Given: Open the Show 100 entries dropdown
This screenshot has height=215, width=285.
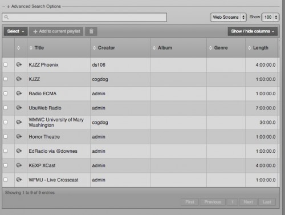Looking at the screenshot, I should (270, 17).
